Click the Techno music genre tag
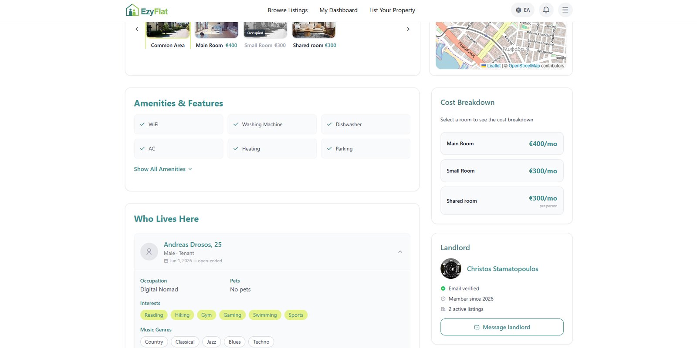Screen dimensions: 697x348 pos(261,342)
